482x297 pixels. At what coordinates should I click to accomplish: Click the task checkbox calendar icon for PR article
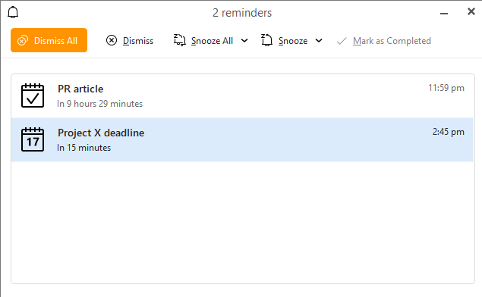click(33, 95)
